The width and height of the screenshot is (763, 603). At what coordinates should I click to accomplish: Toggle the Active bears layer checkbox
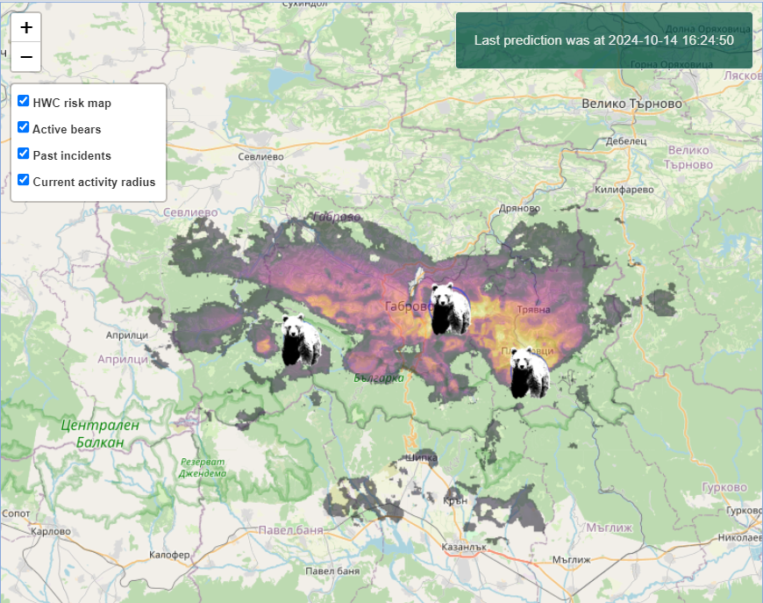pyautogui.click(x=24, y=127)
